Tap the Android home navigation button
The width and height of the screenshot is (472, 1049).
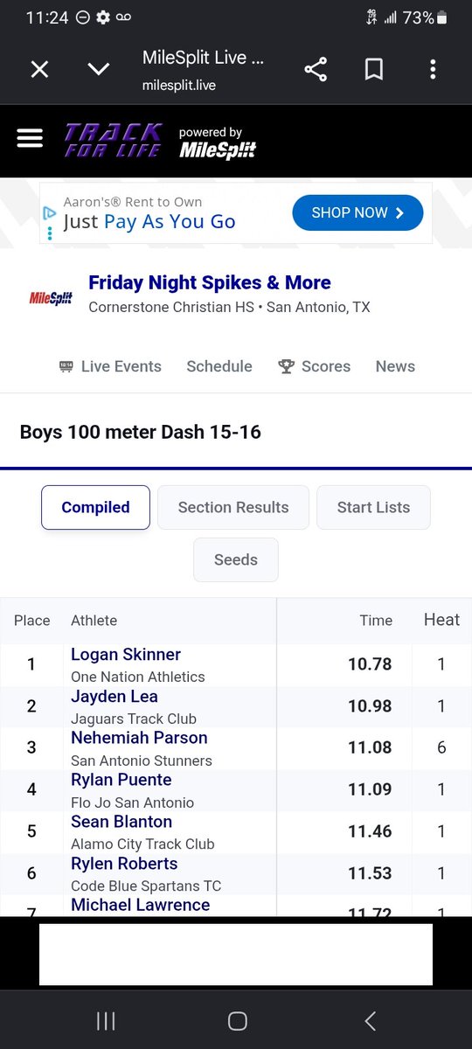coord(237,1020)
